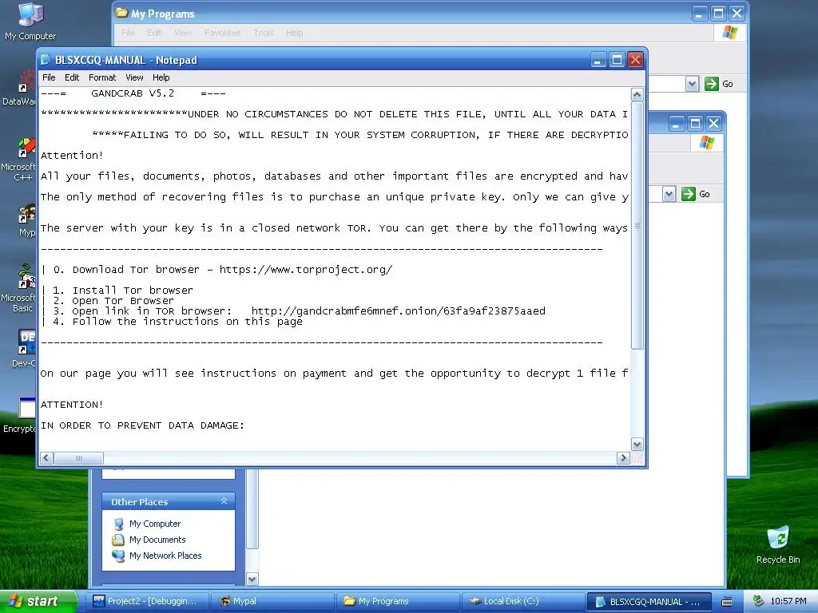Screen dimensions: 818x613
Task: Click the 'Attention!' line in Notepad
Action: click(x=72, y=156)
